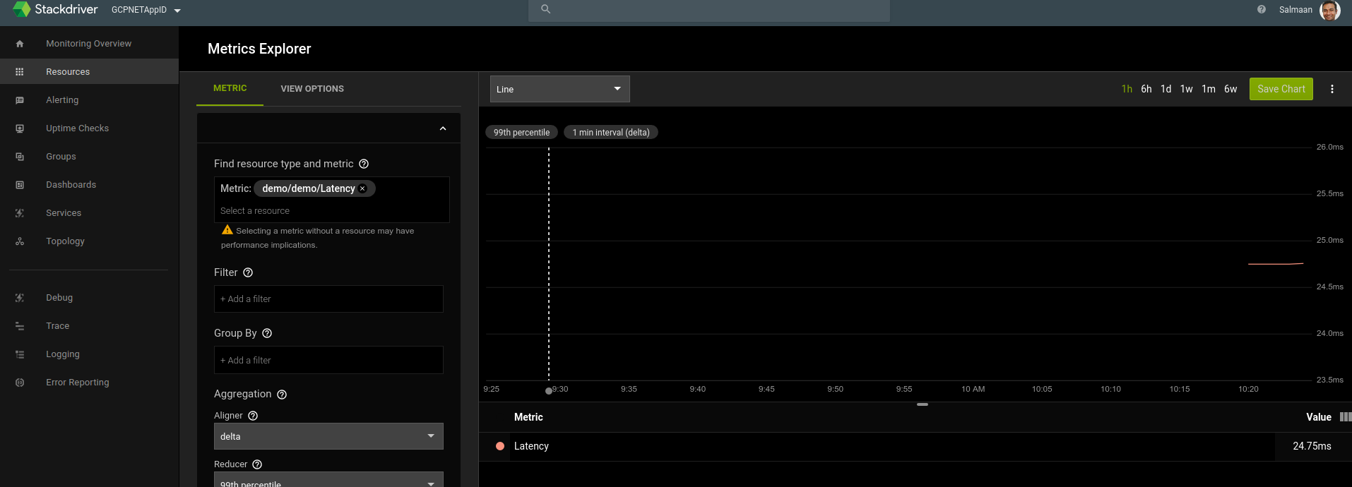Image resolution: width=1352 pixels, height=487 pixels.
Task: Click the Alerting sidebar icon
Action: click(20, 100)
